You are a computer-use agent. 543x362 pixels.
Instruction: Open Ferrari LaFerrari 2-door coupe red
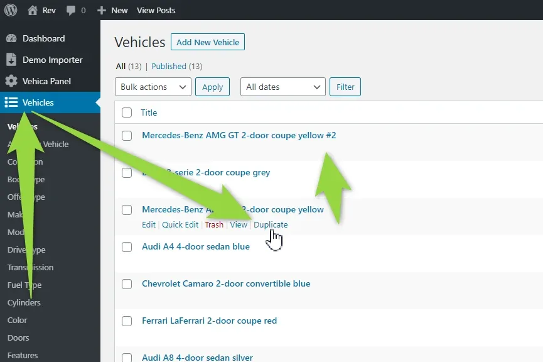pyautogui.click(x=210, y=321)
